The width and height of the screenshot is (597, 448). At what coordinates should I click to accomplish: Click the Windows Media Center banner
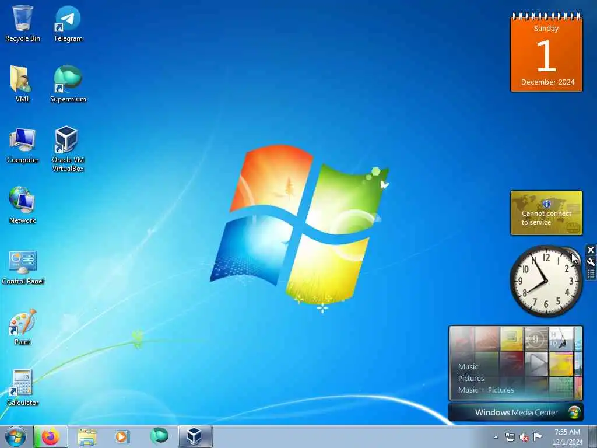click(x=515, y=412)
